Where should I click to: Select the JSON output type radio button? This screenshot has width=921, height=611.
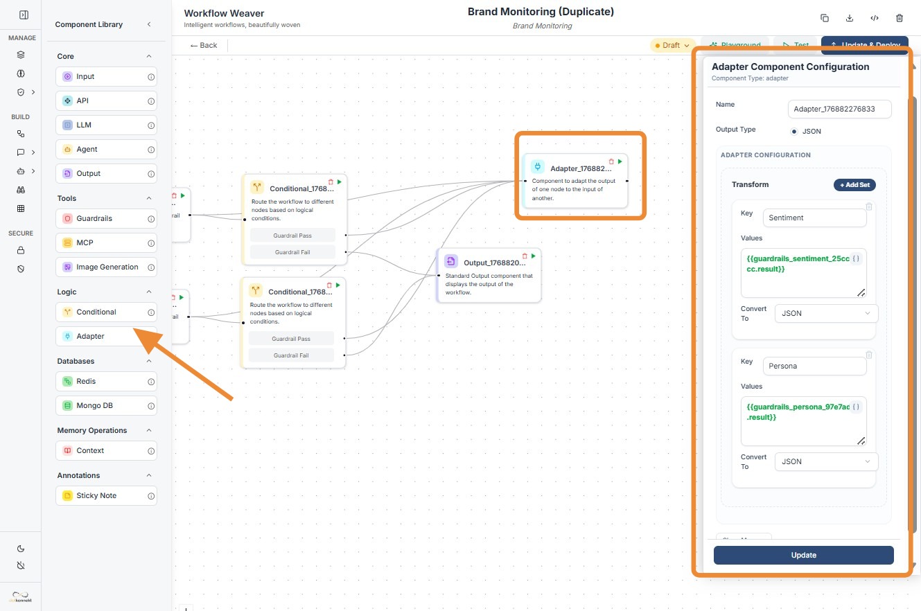tap(794, 131)
